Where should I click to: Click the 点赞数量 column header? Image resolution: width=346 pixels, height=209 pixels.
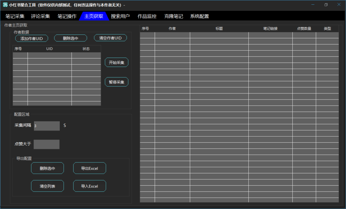click(x=304, y=28)
